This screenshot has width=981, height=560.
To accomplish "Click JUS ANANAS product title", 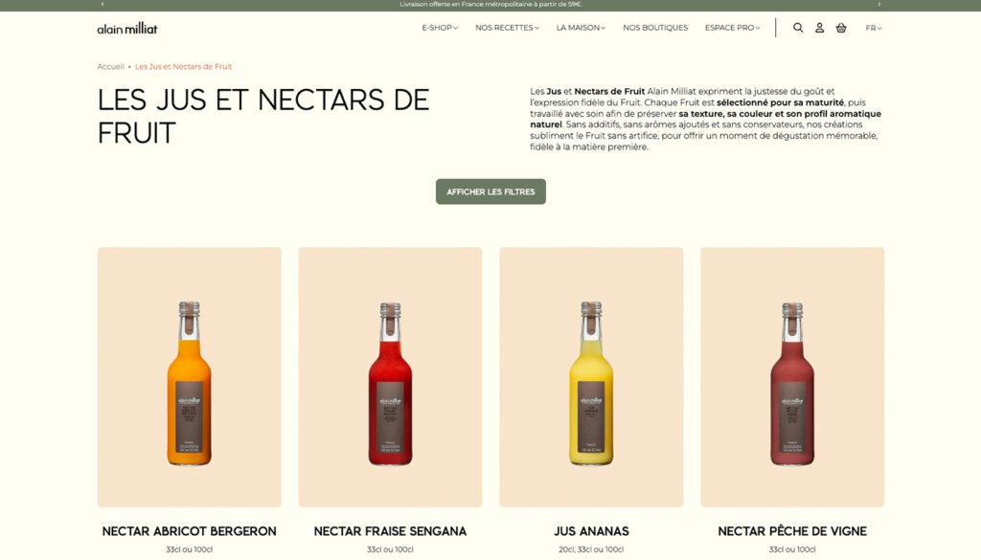I will click(x=591, y=531).
